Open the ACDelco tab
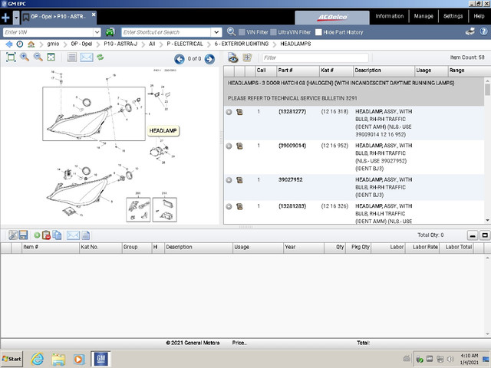Viewport: 491px width, 368px height. [332, 17]
